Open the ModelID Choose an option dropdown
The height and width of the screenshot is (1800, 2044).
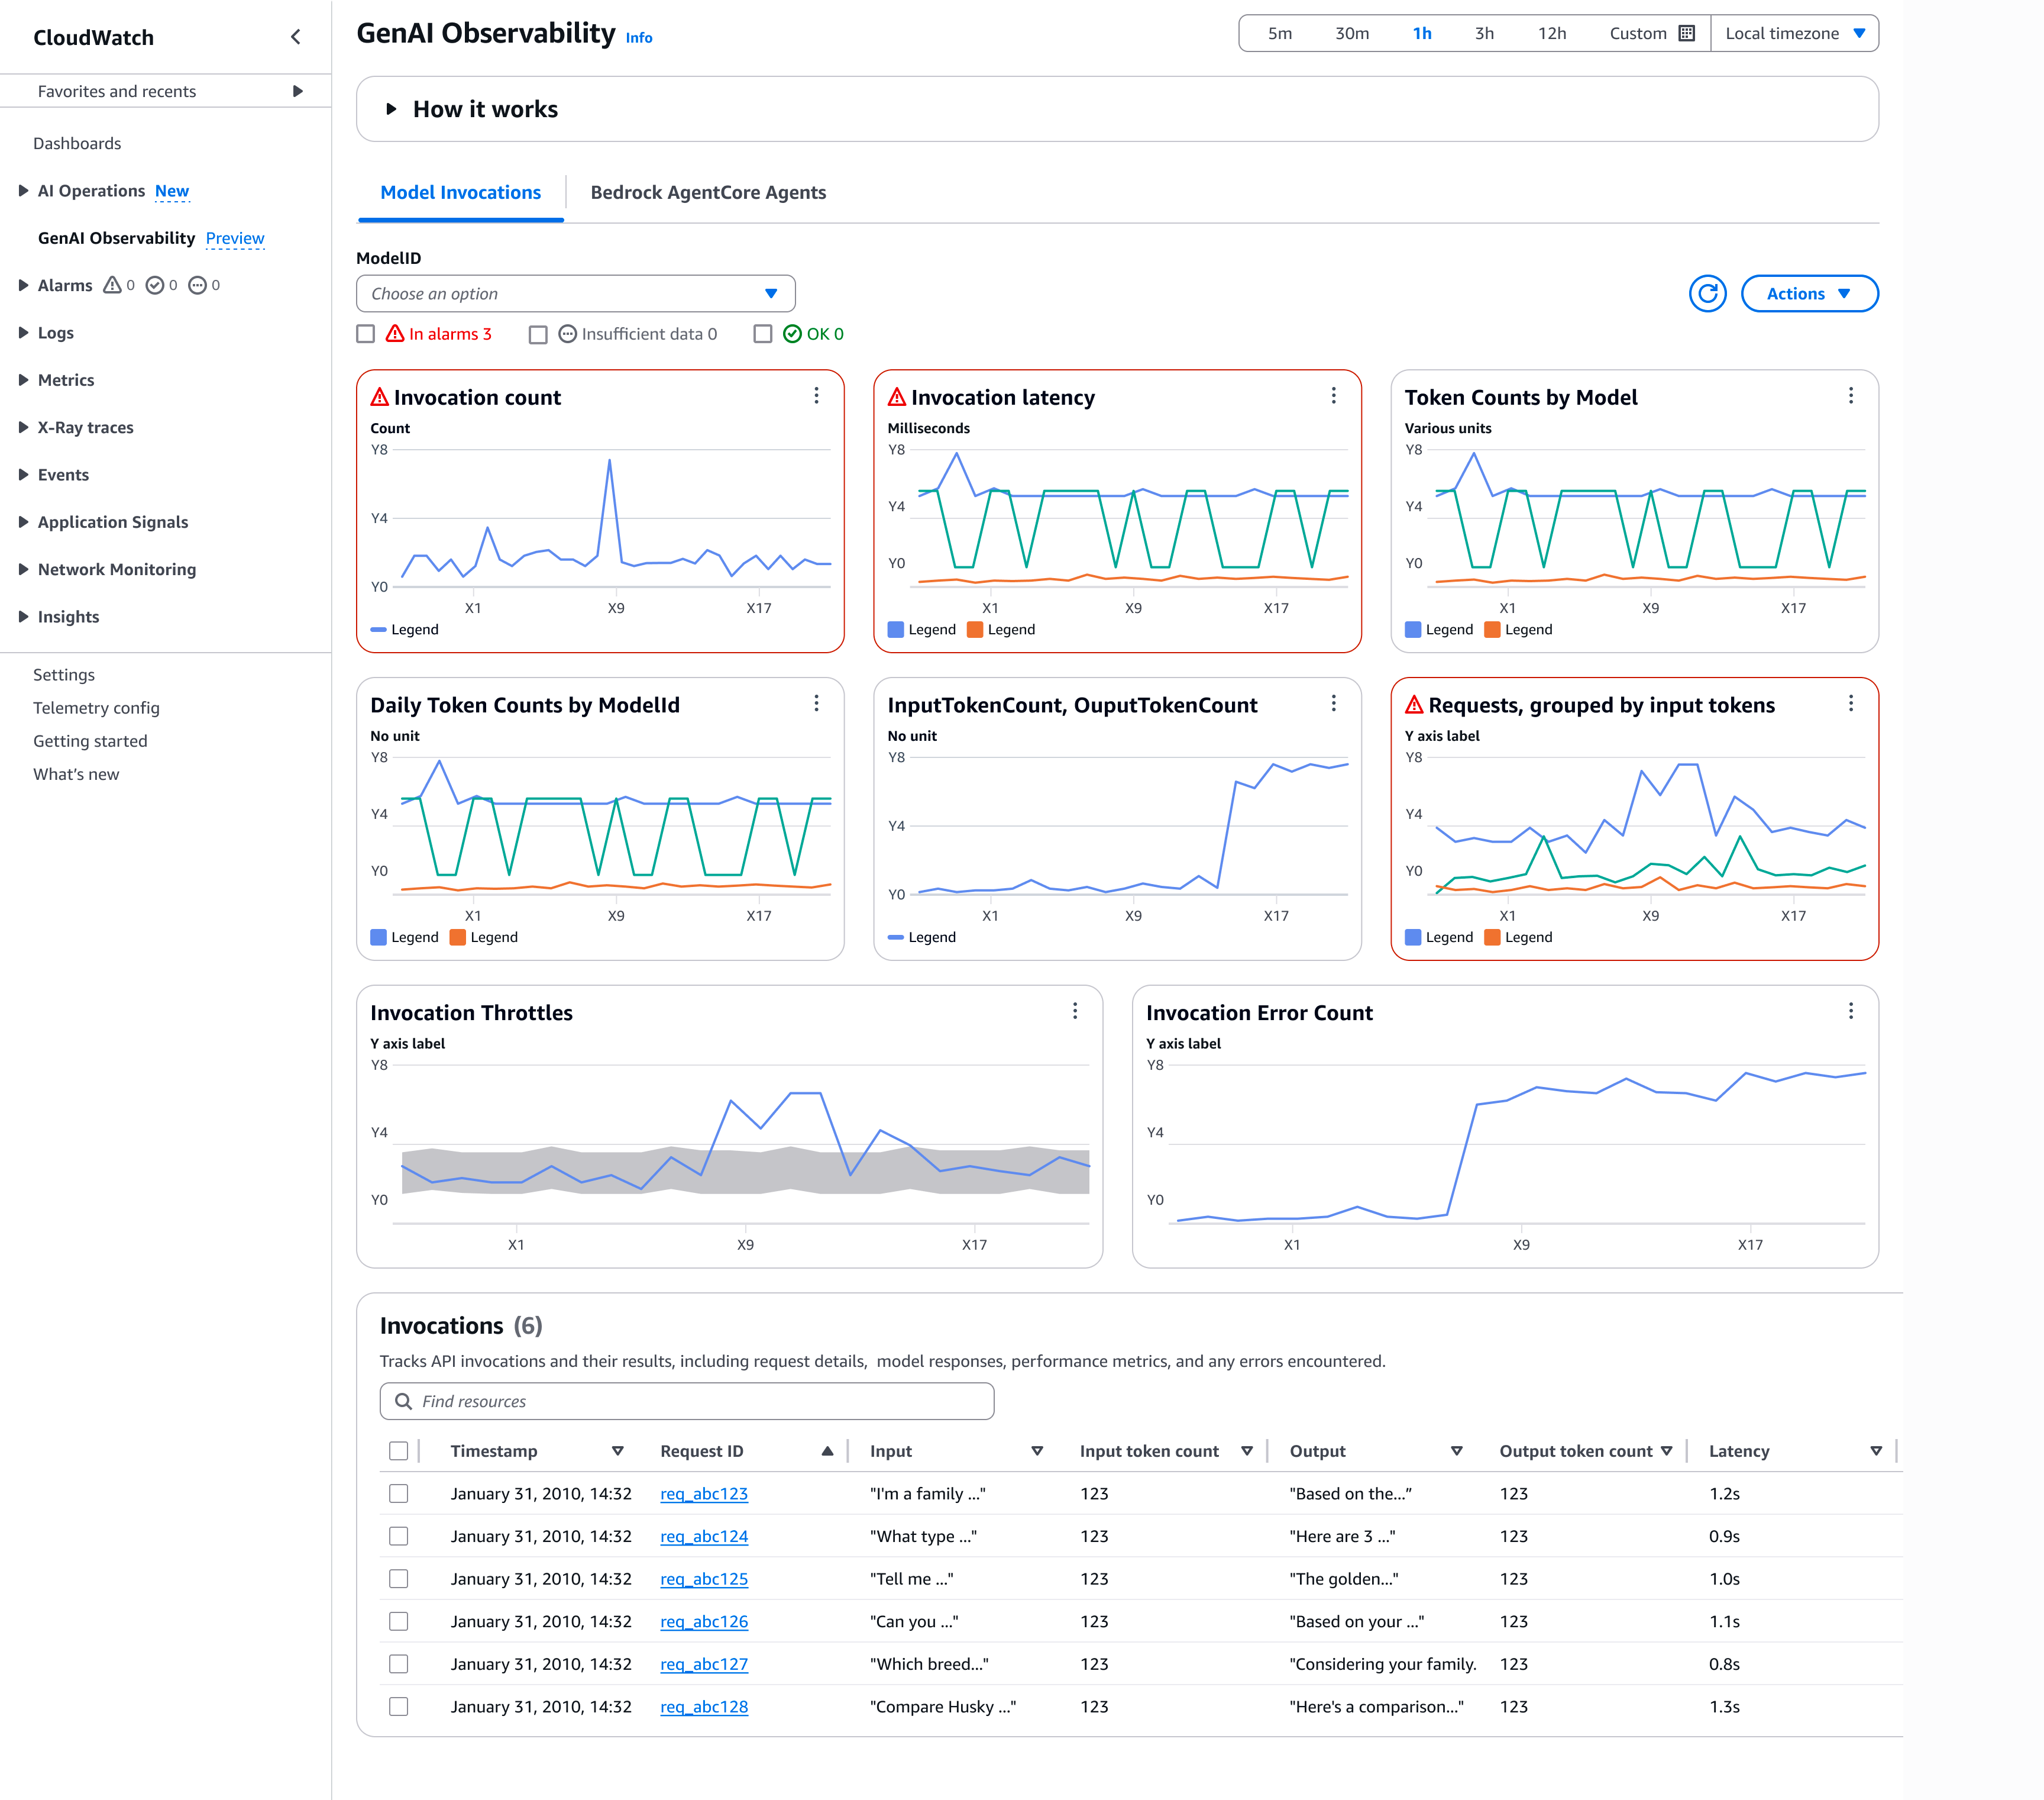tap(575, 293)
